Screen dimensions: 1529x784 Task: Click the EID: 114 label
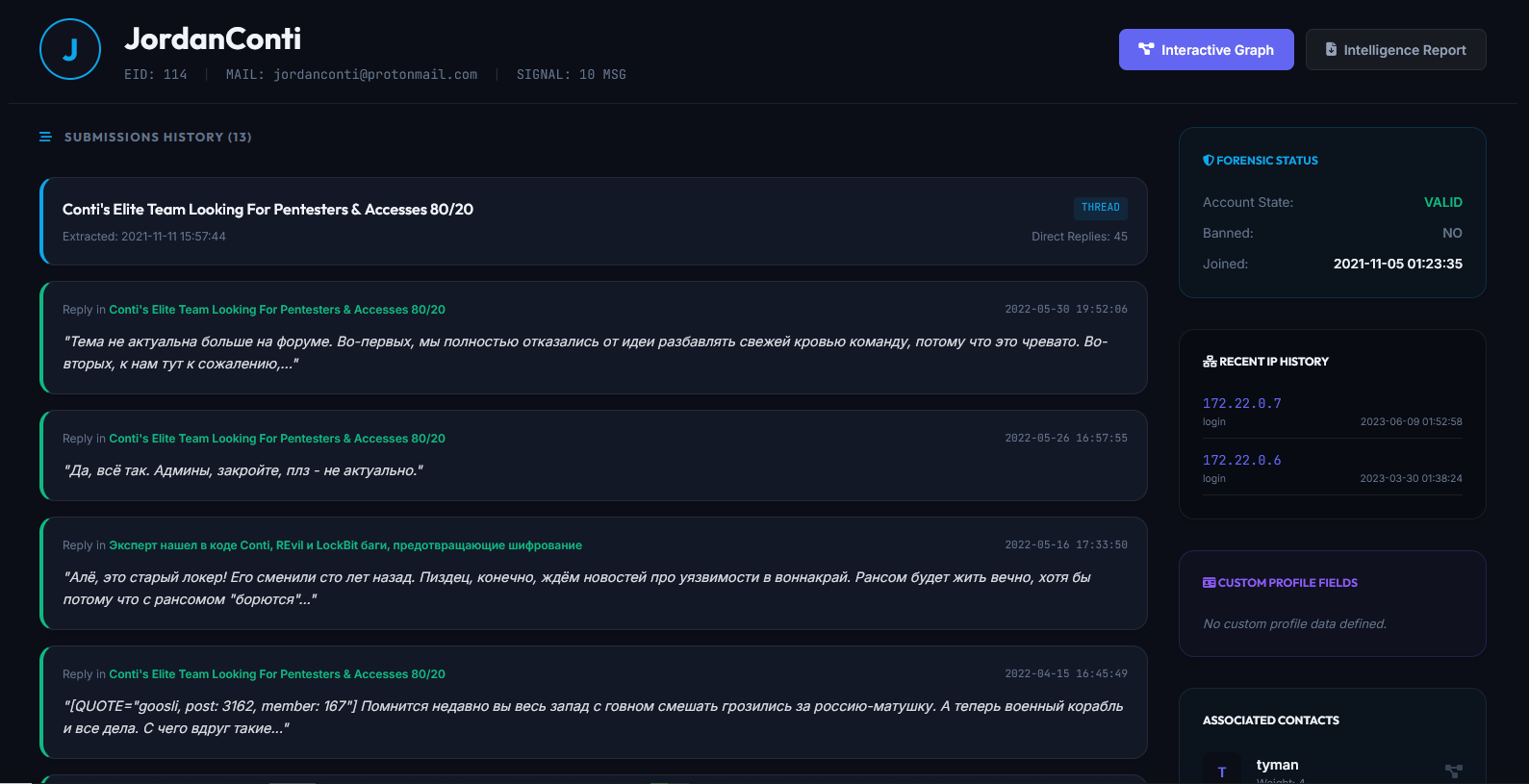pyautogui.click(x=156, y=74)
